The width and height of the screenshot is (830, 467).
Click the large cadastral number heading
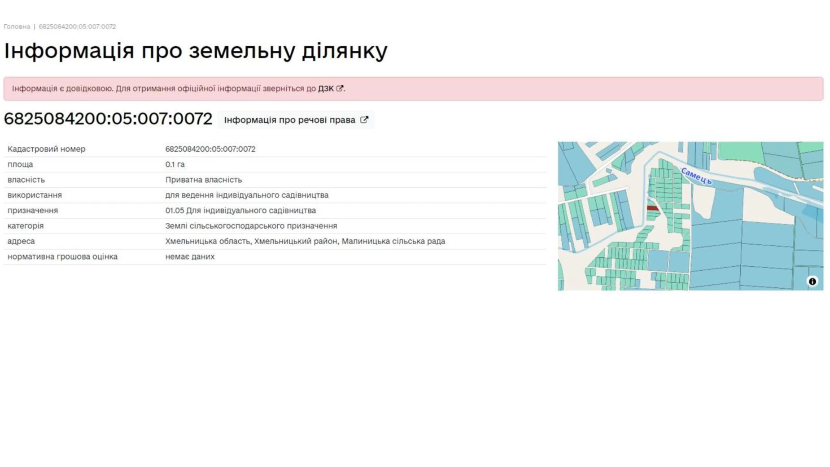108,119
